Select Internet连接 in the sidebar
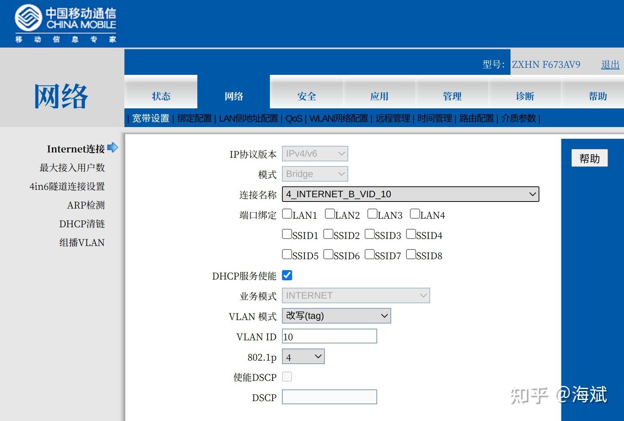The image size is (624, 421). tap(76, 149)
